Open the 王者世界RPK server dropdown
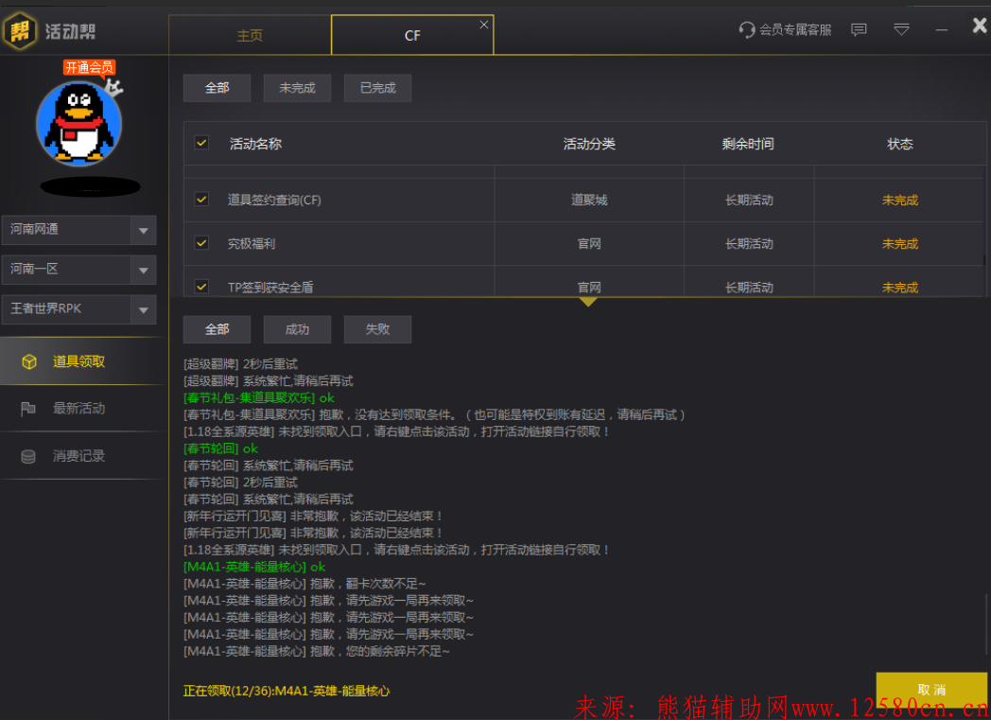 pos(79,309)
